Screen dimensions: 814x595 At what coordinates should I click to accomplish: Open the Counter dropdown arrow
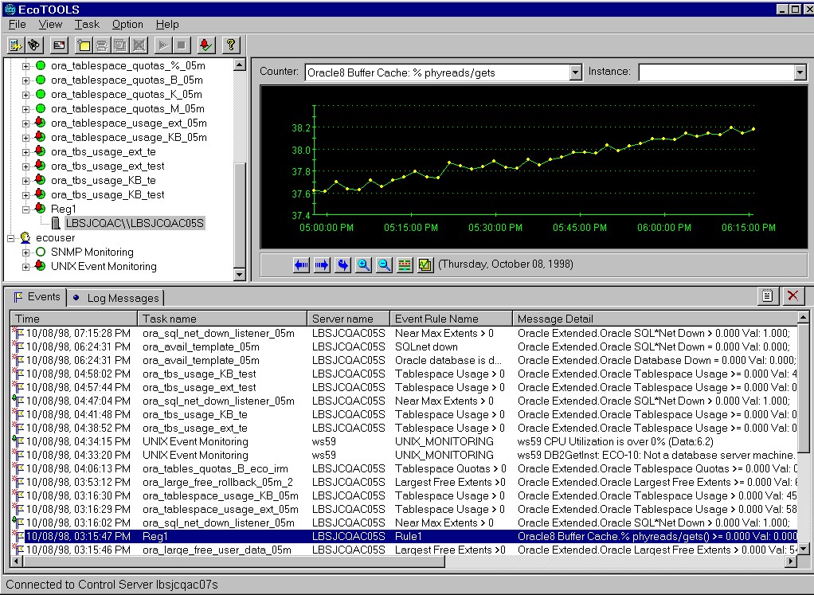coord(575,72)
